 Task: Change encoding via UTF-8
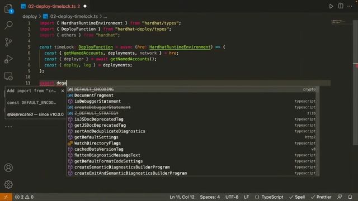tap(232, 197)
